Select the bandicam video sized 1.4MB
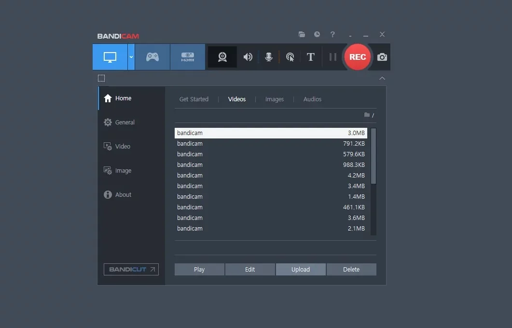512x328 pixels. pyautogui.click(x=271, y=197)
